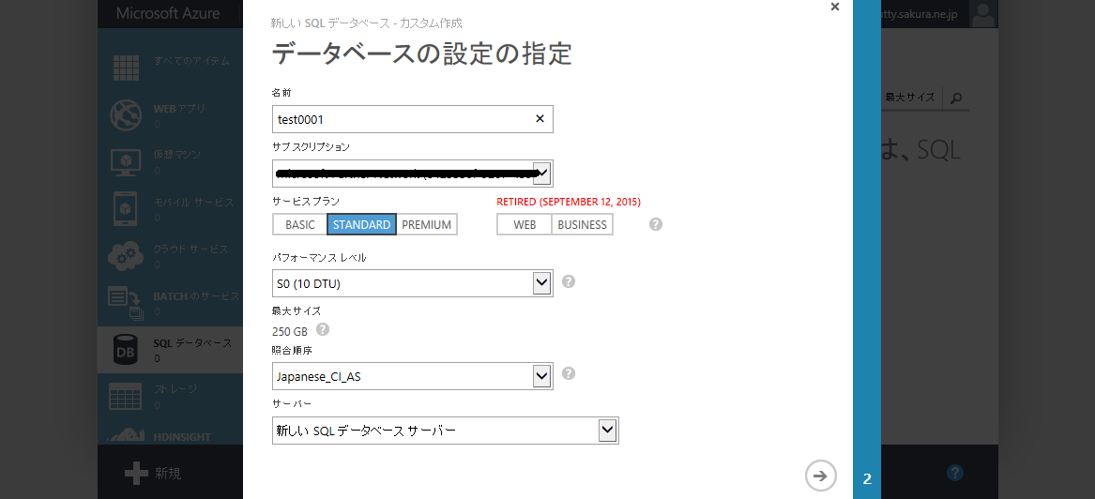Click the 最大サイズ column header in background
The height and width of the screenshot is (499, 1095).
[x=910, y=98]
